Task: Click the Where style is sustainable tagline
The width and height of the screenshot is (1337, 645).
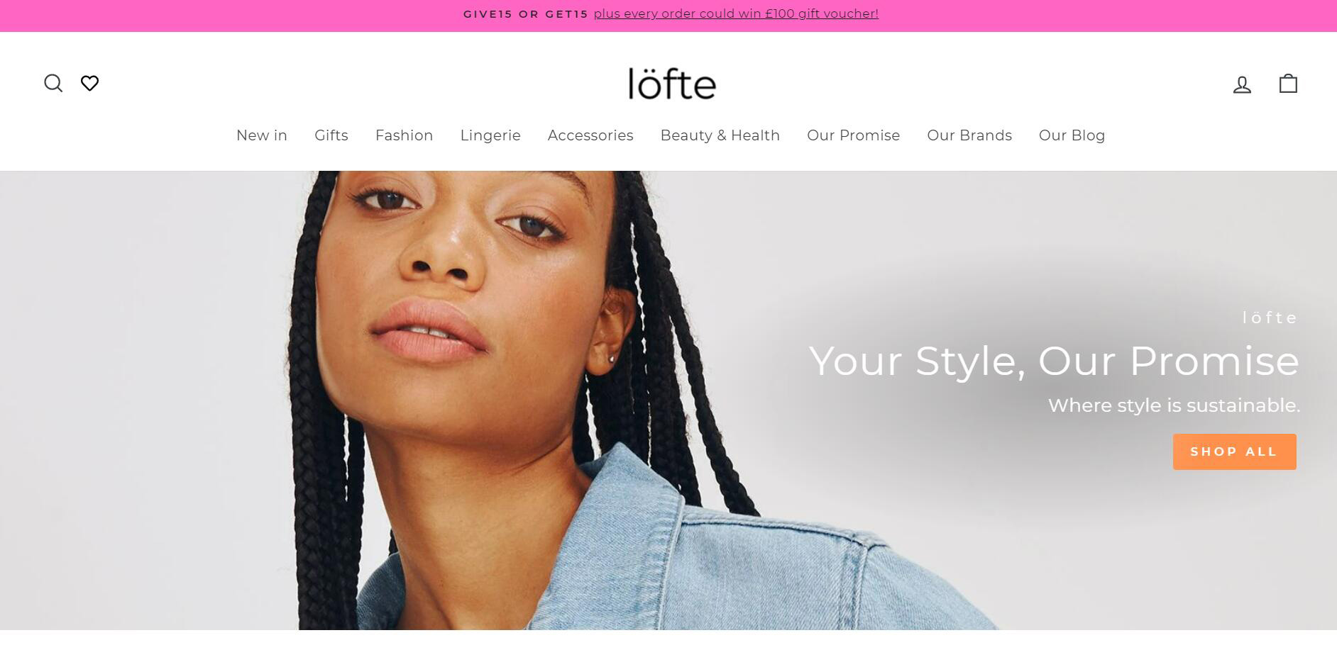Action: (x=1174, y=405)
